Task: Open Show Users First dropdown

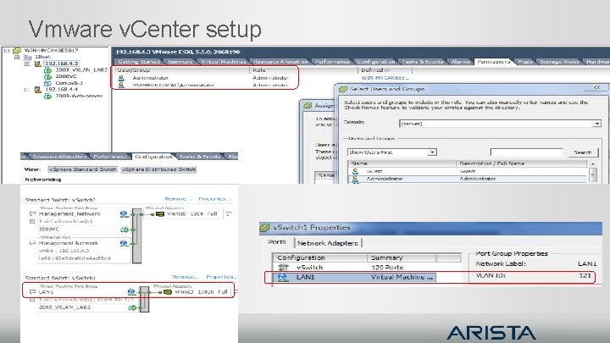Action: 432,152
